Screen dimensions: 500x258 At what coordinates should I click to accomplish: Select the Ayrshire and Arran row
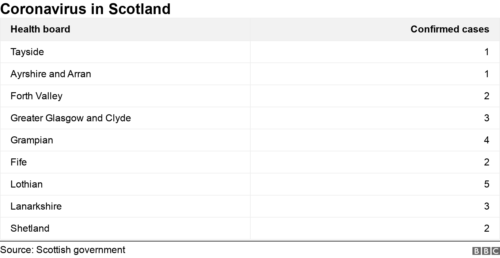[51, 74]
